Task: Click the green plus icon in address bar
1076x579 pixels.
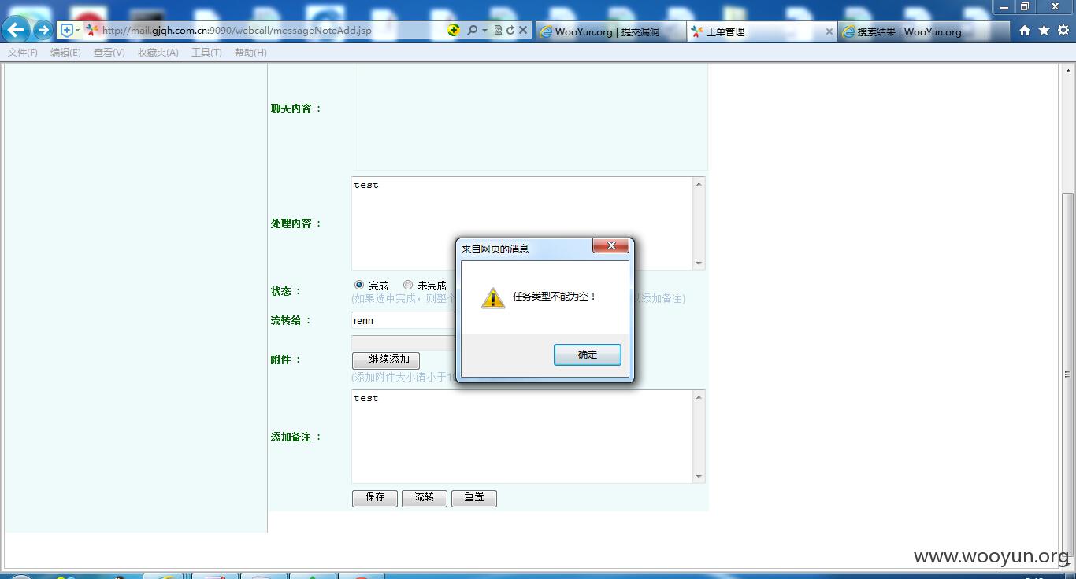Action: (453, 30)
